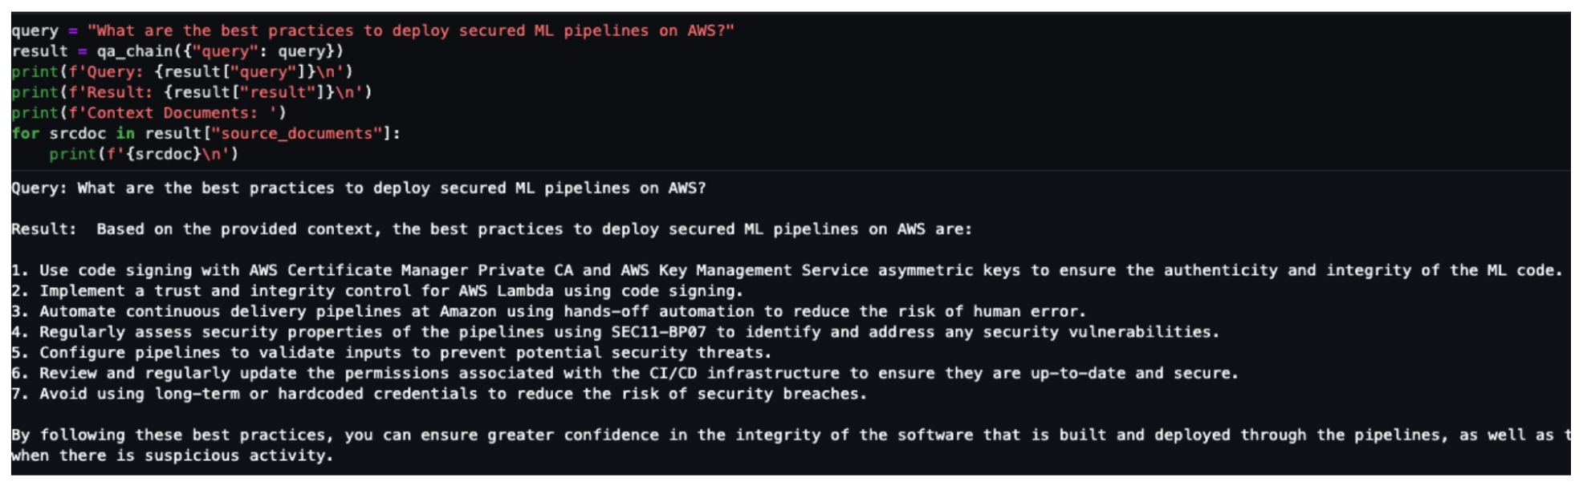Viewport: 1583px width, 486px height.
Task: Click output item 7 about hardcoded credentials
Action: [439, 394]
